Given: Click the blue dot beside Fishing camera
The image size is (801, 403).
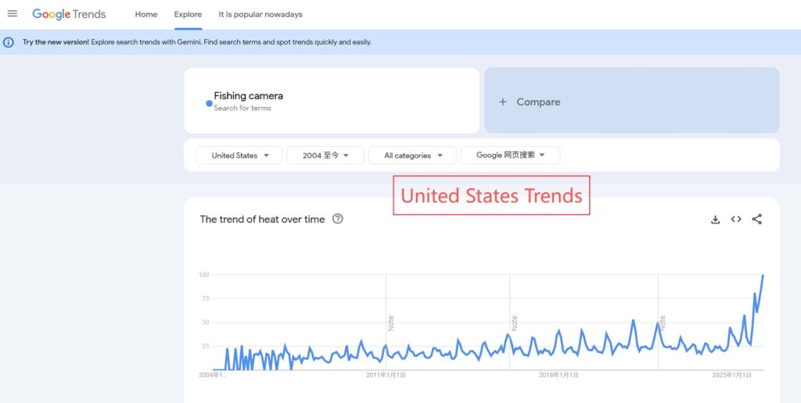Looking at the screenshot, I should (x=209, y=102).
